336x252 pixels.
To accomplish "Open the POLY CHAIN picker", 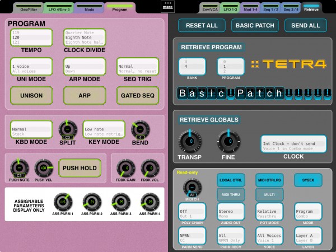I will (192, 212).
